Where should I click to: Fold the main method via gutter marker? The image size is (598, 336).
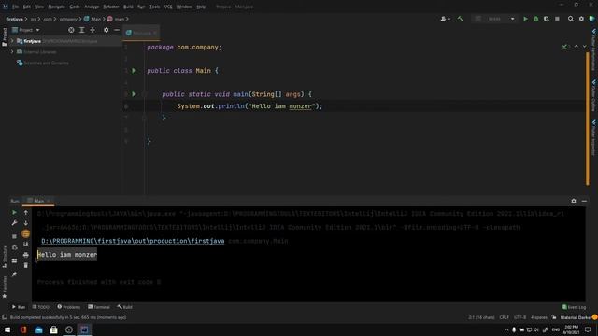pyautogui.click(x=144, y=94)
